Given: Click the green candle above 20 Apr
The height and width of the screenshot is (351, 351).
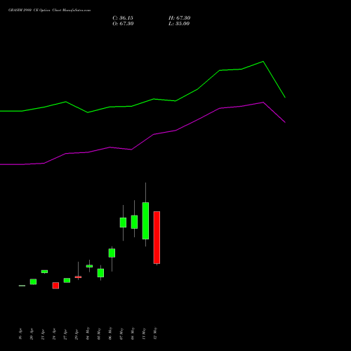Looking at the screenshot, I should [x=33, y=282].
